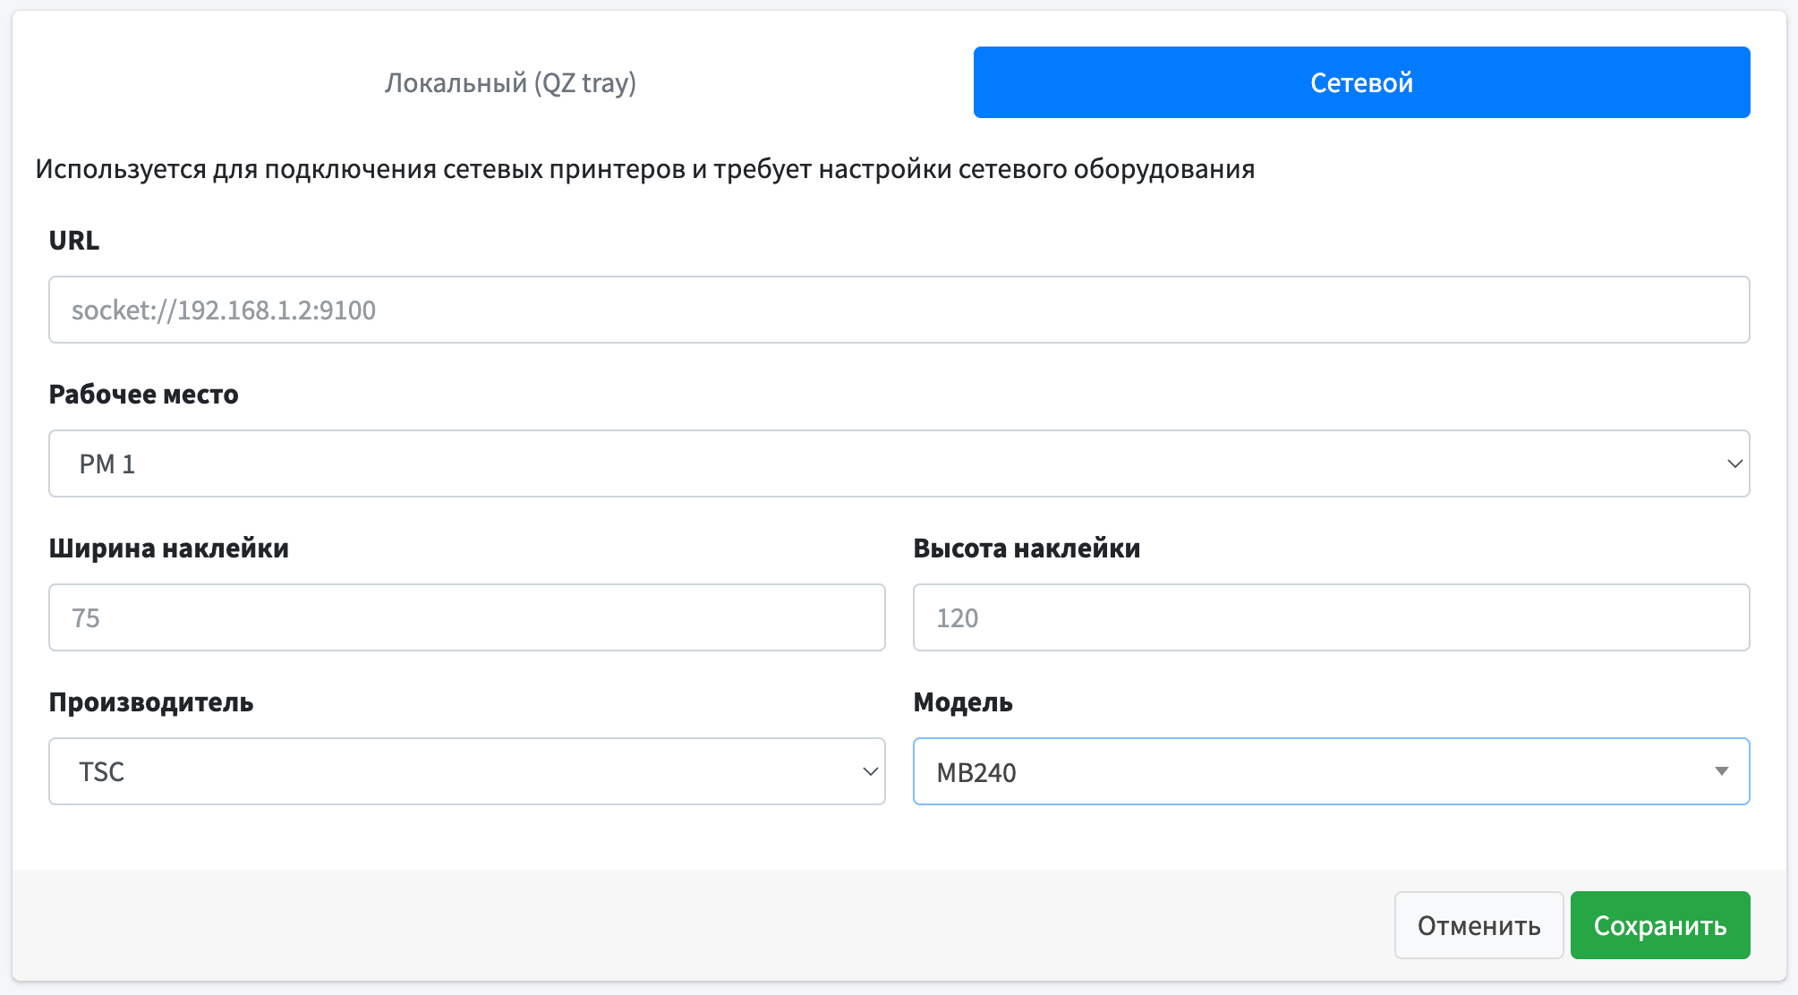Select the 'Высота наклейки' field showing 120
1798x995 pixels.
click(1329, 617)
